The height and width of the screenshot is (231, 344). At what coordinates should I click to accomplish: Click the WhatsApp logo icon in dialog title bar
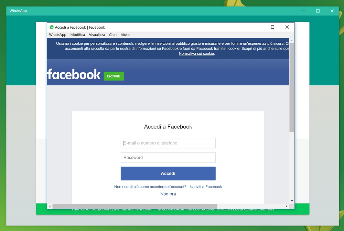(x=52, y=27)
